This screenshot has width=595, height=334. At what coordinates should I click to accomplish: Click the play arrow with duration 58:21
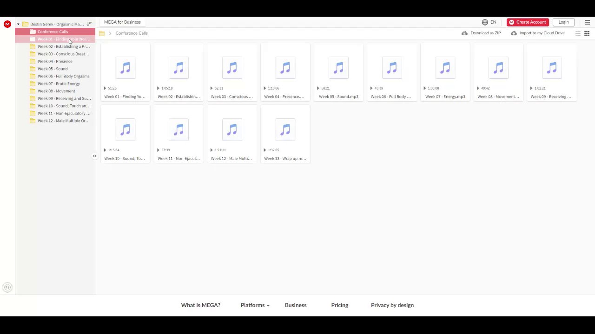(318, 88)
